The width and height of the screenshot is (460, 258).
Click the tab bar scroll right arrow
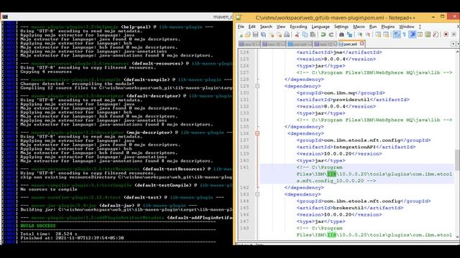(457, 44)
